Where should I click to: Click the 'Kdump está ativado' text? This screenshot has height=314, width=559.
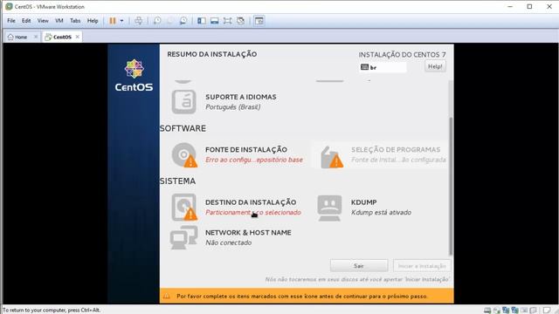381,213
